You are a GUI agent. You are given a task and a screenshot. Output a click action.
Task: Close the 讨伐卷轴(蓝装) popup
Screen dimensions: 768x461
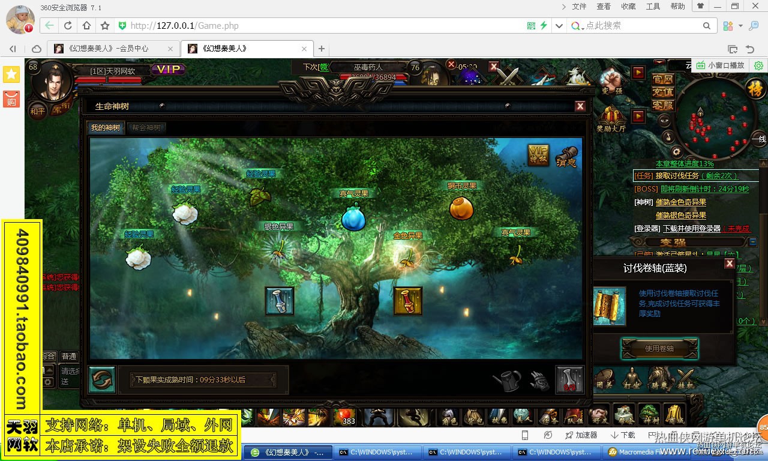coord(730,264)
